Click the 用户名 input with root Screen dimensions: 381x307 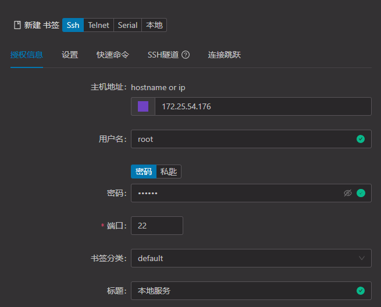tap(241, 139)
